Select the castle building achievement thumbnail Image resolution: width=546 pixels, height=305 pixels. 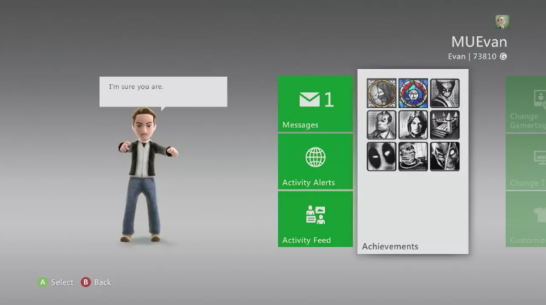point(445,125)
